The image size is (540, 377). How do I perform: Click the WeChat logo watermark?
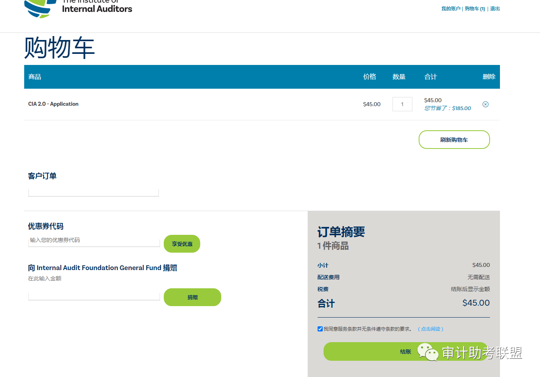click(x=427, y=352)
